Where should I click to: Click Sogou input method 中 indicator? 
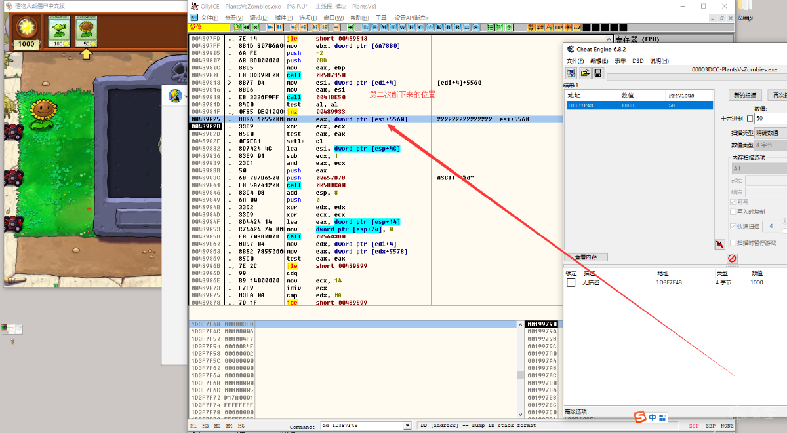coord(652,417)
